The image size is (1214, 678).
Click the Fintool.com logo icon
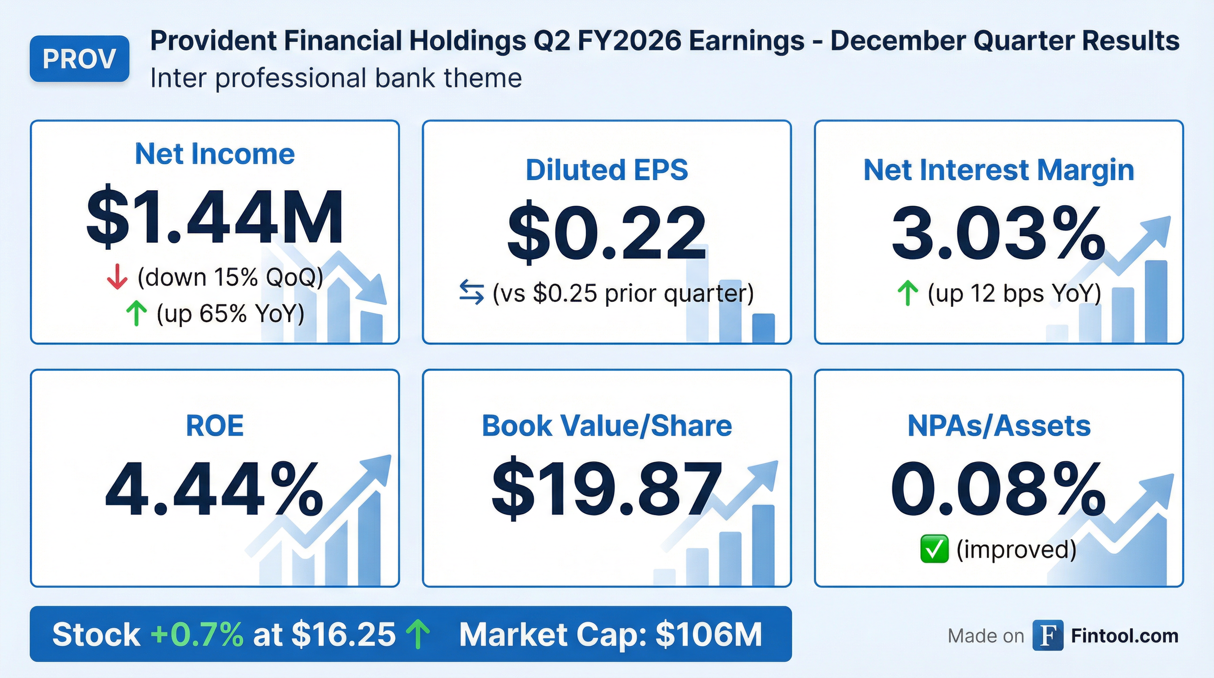[1047, 635]
